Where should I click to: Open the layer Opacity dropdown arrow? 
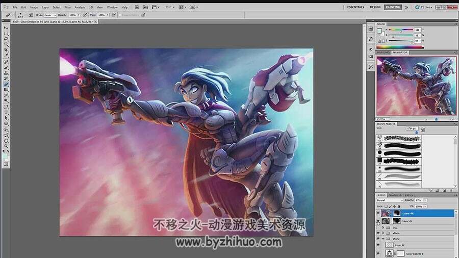(x=425, y=200)
